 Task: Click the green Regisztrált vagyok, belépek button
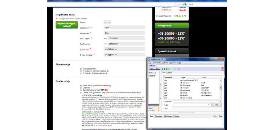pos(67,25)
